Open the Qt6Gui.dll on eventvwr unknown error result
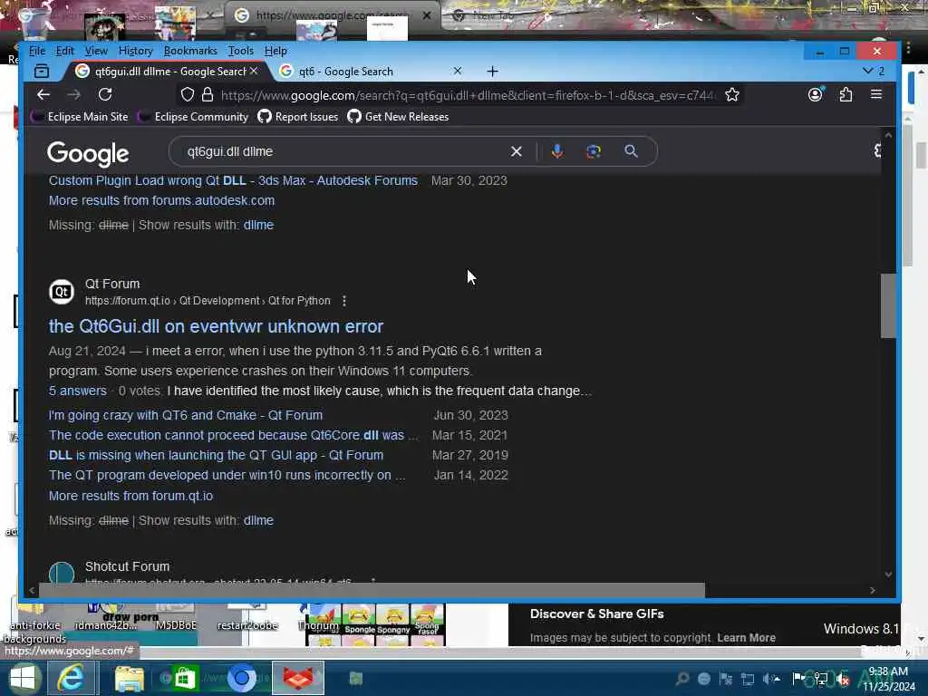Viewport: 928px width, 696px height. (x=216, y=326)
